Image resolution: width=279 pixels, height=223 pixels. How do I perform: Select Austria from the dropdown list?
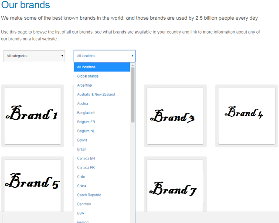click(102, 104)
